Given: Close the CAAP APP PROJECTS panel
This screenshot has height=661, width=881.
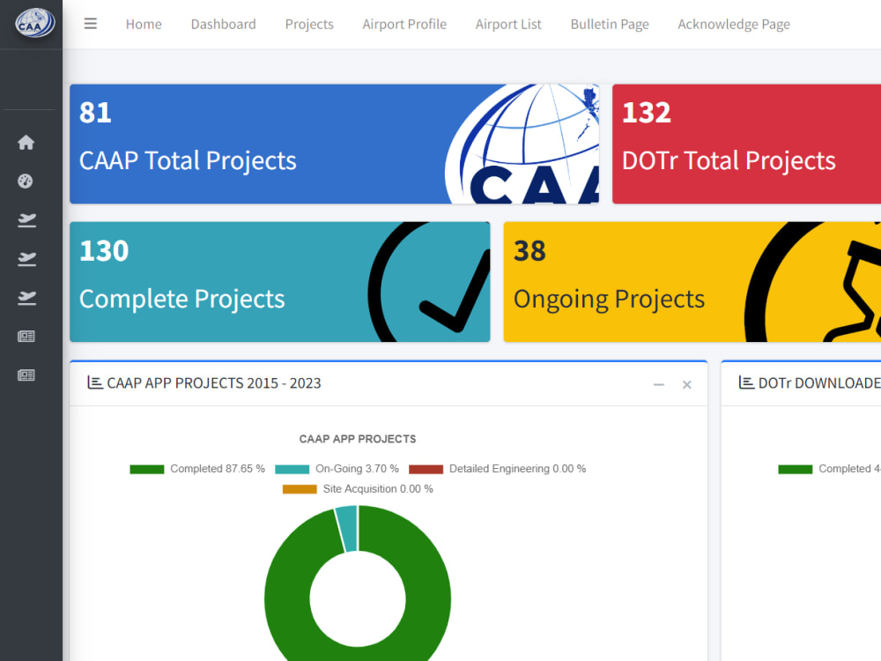Looking at the screenshot, I should point(686,384).
